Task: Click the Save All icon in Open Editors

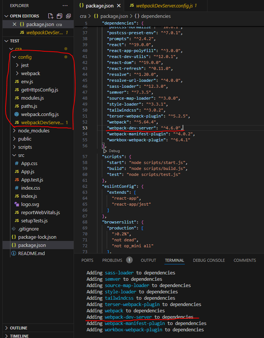Action: [59, 16]
